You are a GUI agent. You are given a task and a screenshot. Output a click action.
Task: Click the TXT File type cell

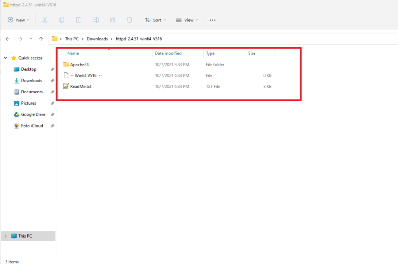click(x=213, y=87)
